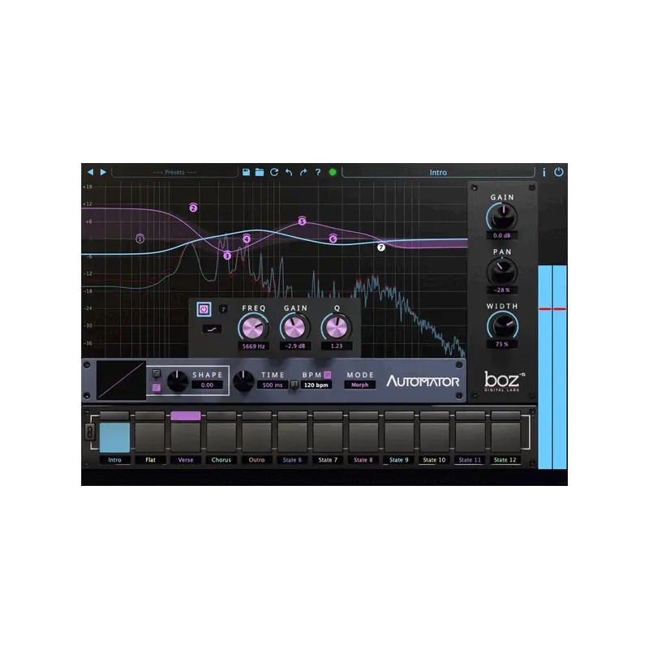Viewport: 649px width, 649px height.
Task: Click the small button above the Flat pad
Action: tap(150, 415)
